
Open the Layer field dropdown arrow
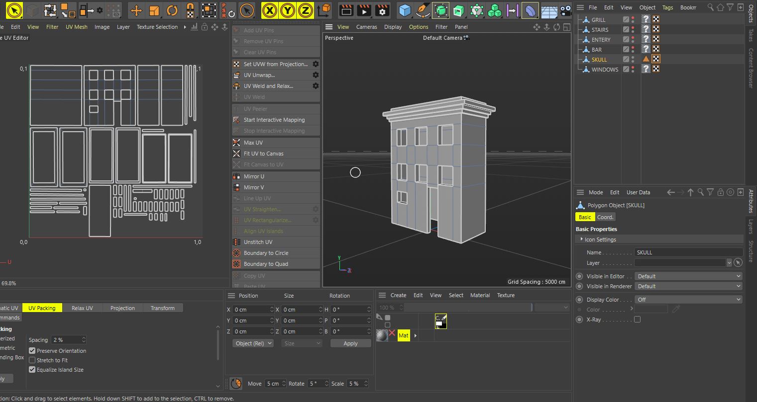point(729,263)
